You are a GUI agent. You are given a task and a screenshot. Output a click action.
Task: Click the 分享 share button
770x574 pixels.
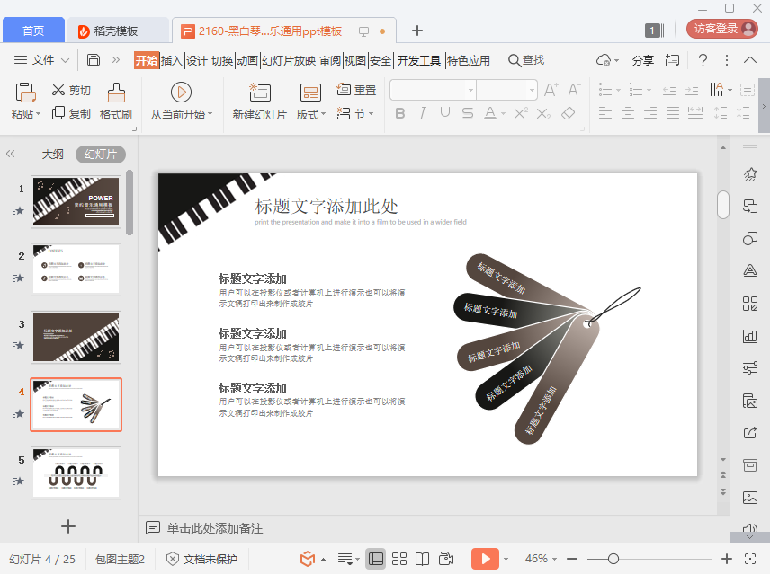642,60
